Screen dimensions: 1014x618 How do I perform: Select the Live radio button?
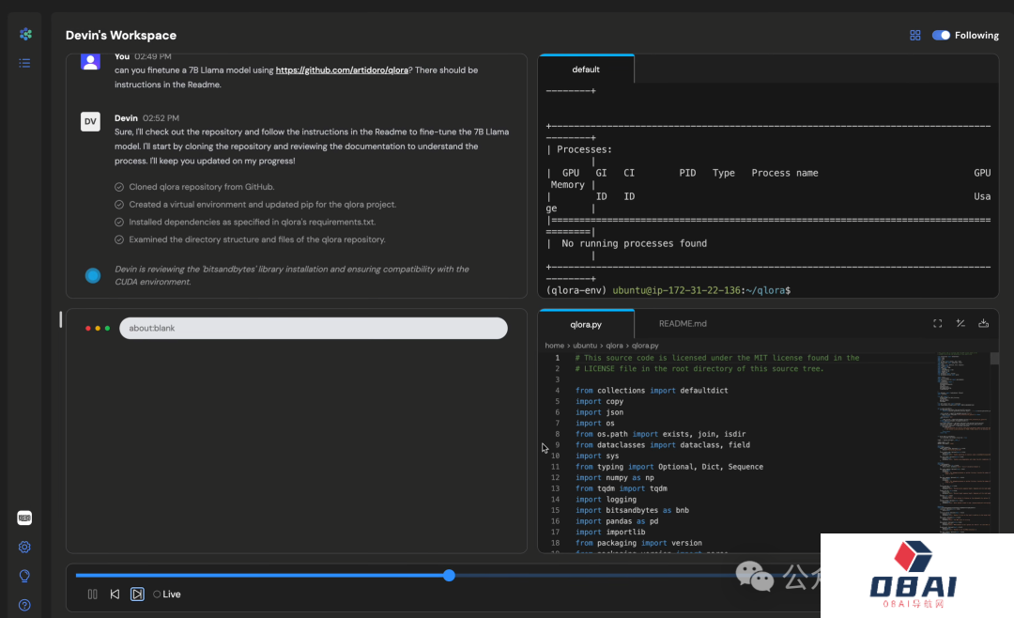157,595
